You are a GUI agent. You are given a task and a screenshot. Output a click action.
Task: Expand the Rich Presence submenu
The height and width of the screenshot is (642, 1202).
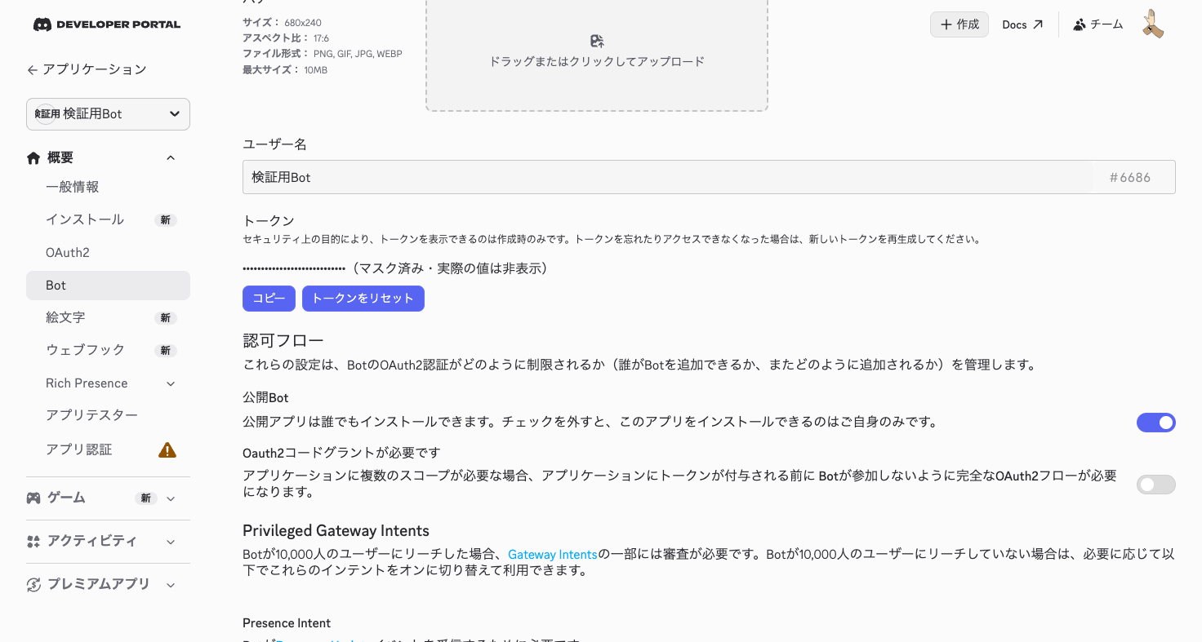tap(171, 383)
